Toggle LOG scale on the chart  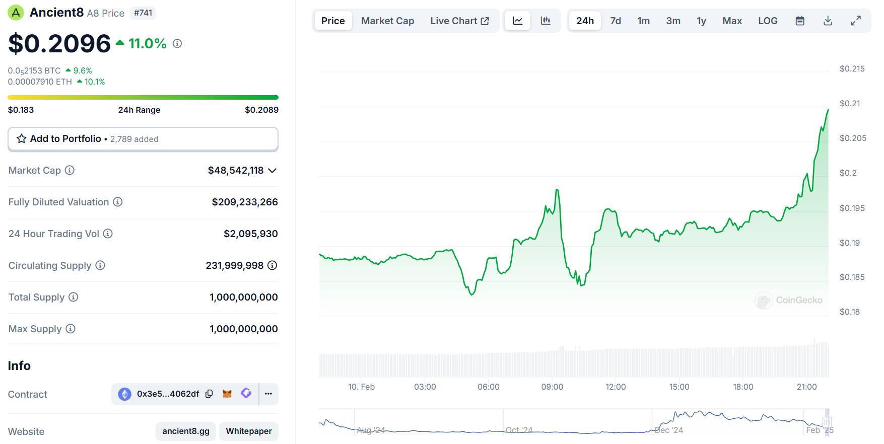768,21
